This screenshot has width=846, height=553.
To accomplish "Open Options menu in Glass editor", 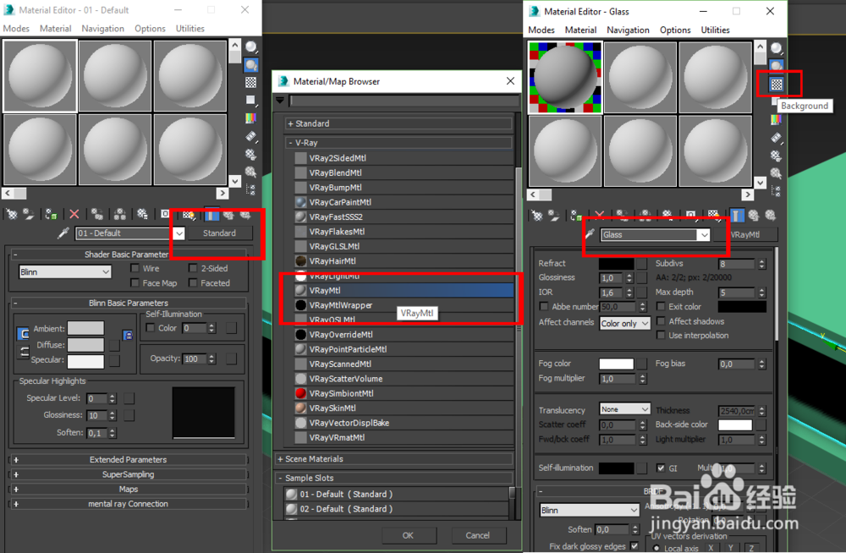I will tap(675, 30).
